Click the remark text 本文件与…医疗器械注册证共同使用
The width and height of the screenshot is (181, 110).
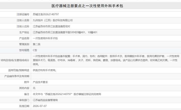pos(67,94)
